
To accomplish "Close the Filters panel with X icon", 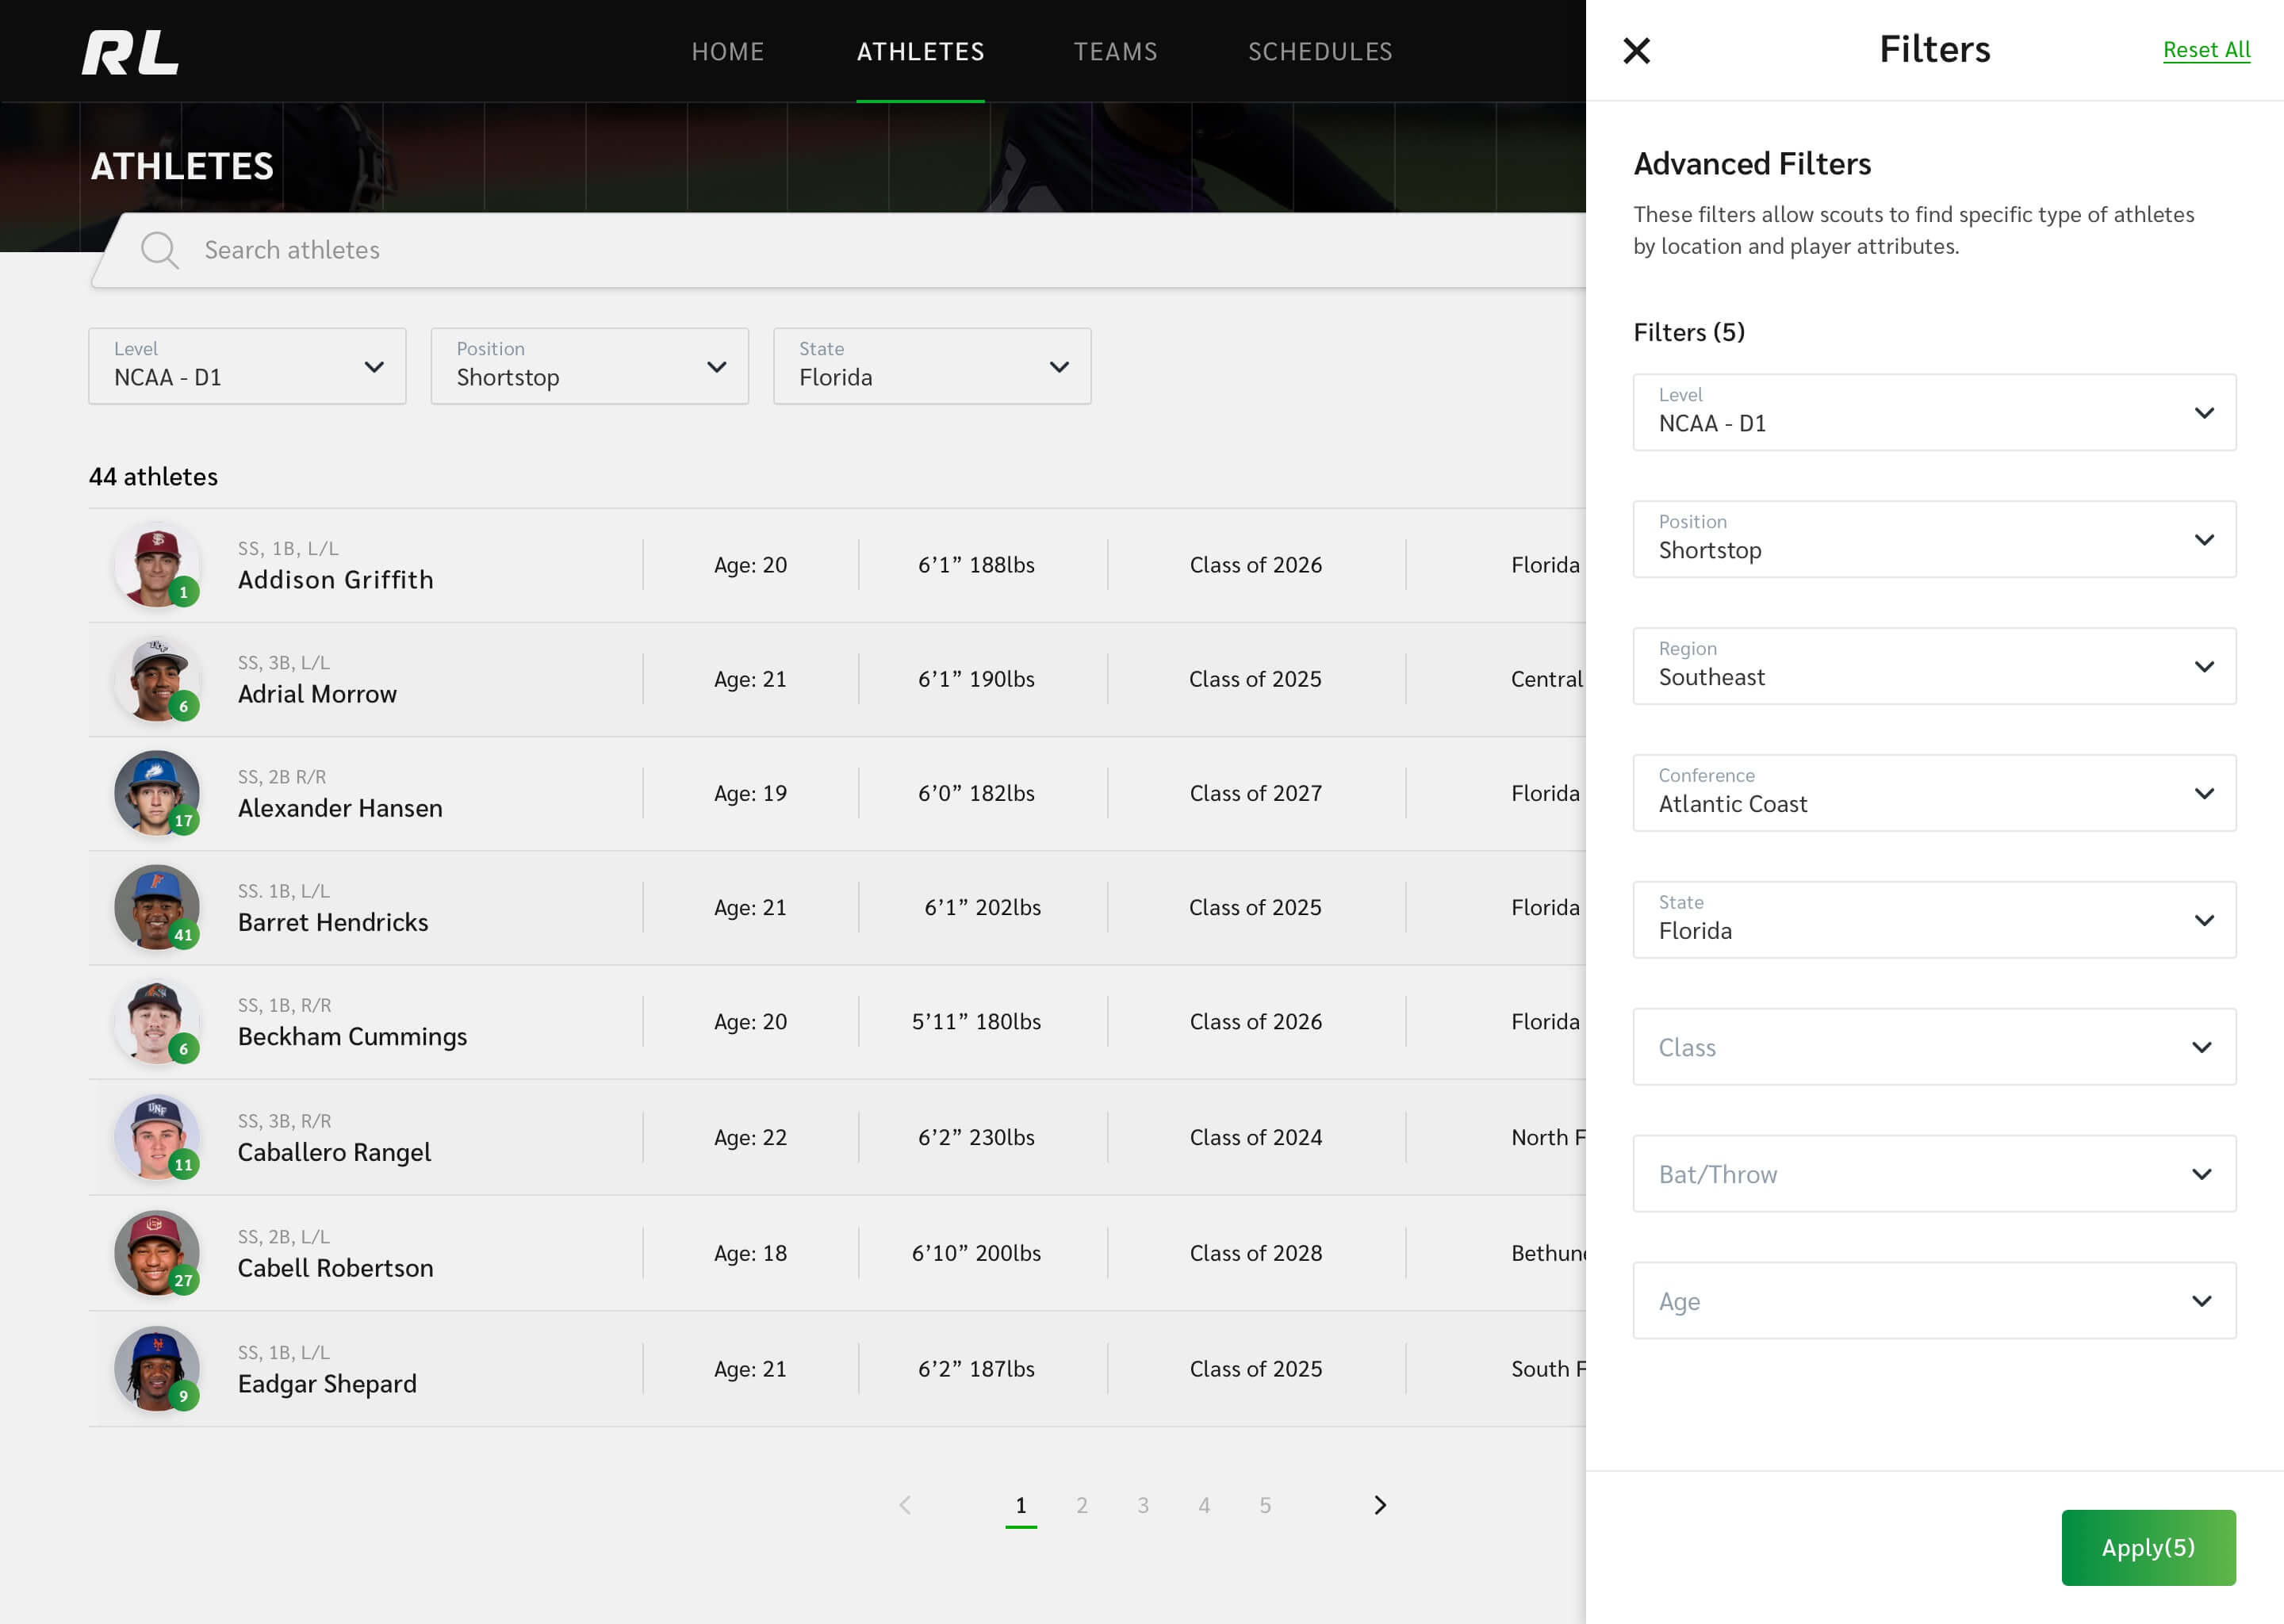I will click(1636, 50).
